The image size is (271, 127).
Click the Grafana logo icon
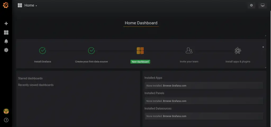(x=6, y=5)
